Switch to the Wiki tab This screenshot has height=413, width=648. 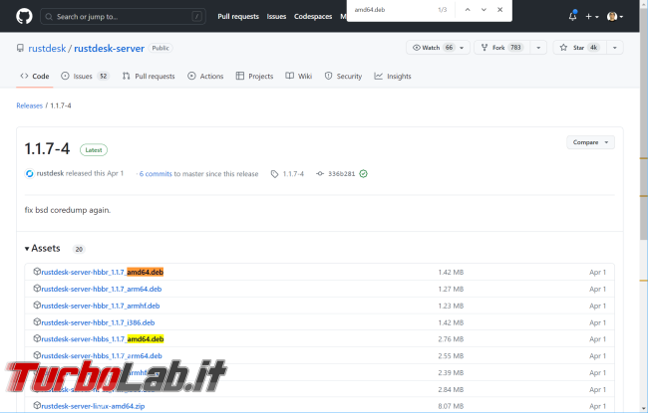(x=299, y=76)
